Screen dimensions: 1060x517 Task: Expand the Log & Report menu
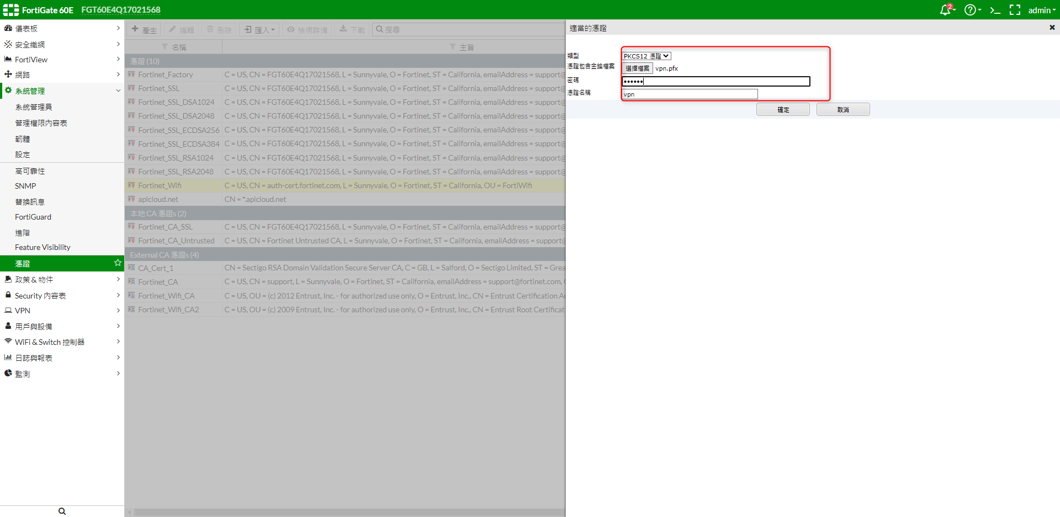(x=62, y=358)
